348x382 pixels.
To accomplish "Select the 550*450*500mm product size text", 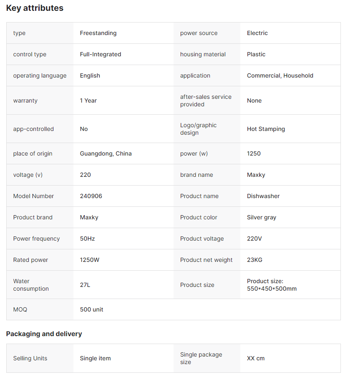I will 272,289.
